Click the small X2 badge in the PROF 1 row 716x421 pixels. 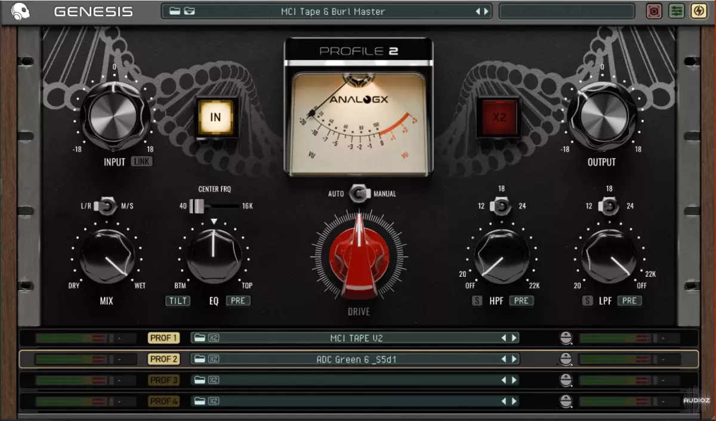[214, 338]
